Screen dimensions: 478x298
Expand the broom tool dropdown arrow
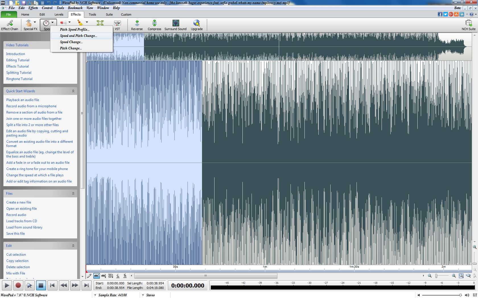pos(87,22)
